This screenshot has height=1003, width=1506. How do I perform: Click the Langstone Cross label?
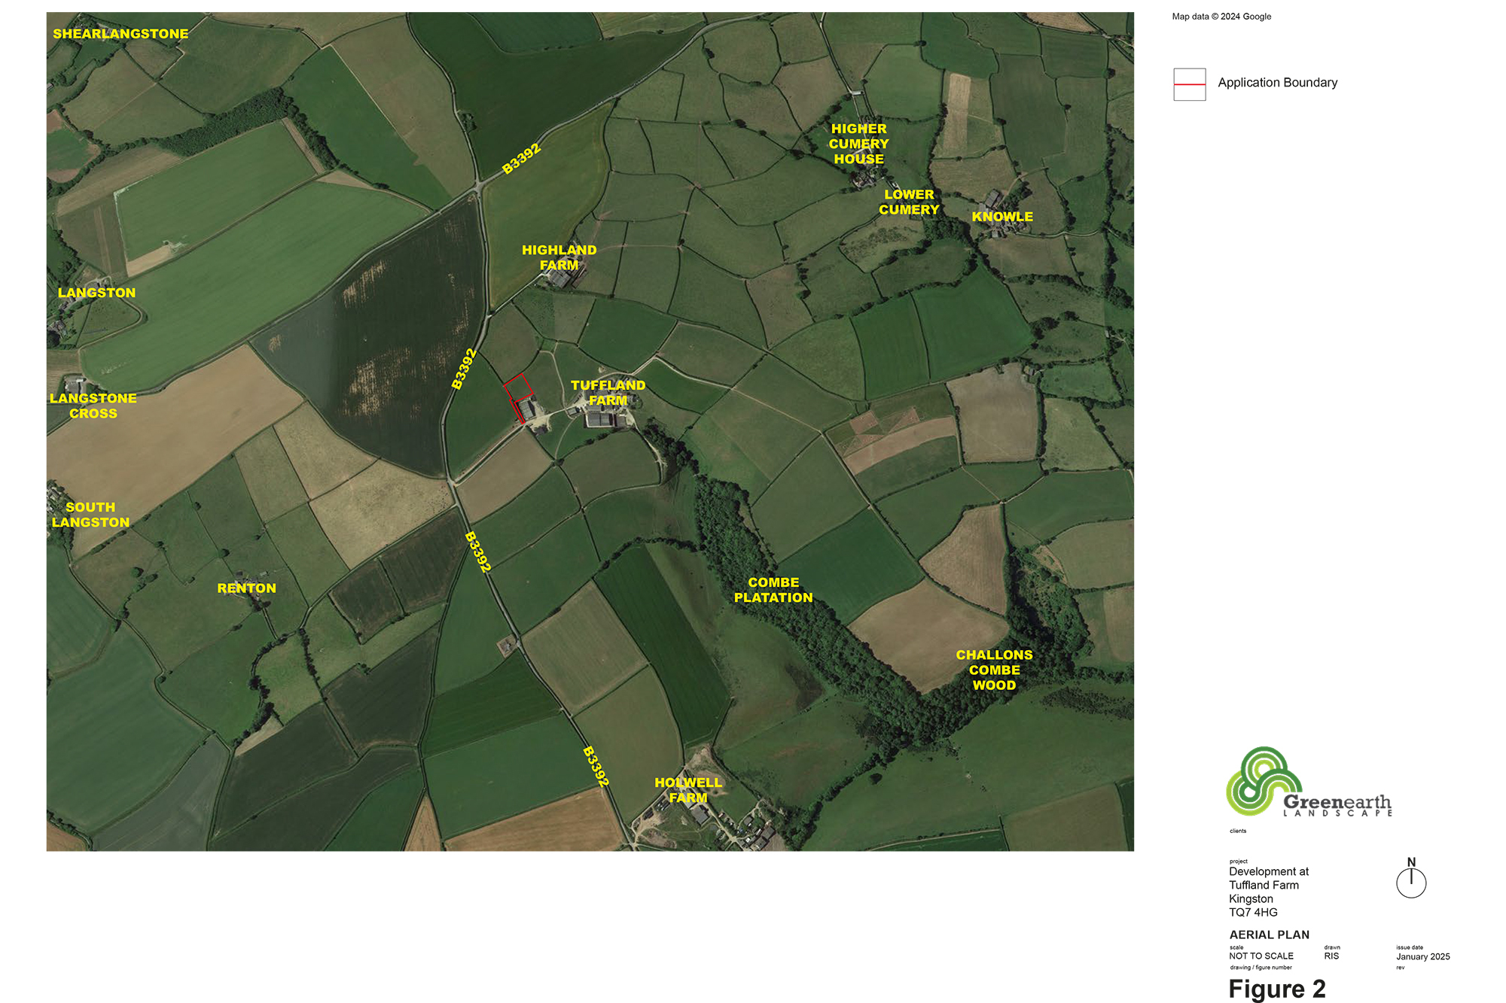[x=93, y=406]
